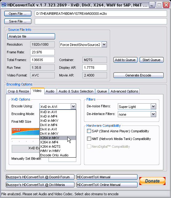171x198 pixels.
Task: Select XviD in MKV option
Action: click(58, 121)
